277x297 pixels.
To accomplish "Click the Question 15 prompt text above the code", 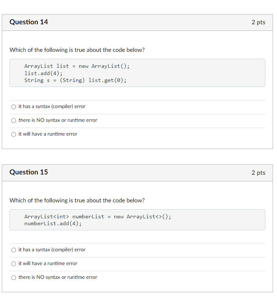I will (x=77, y=201).
